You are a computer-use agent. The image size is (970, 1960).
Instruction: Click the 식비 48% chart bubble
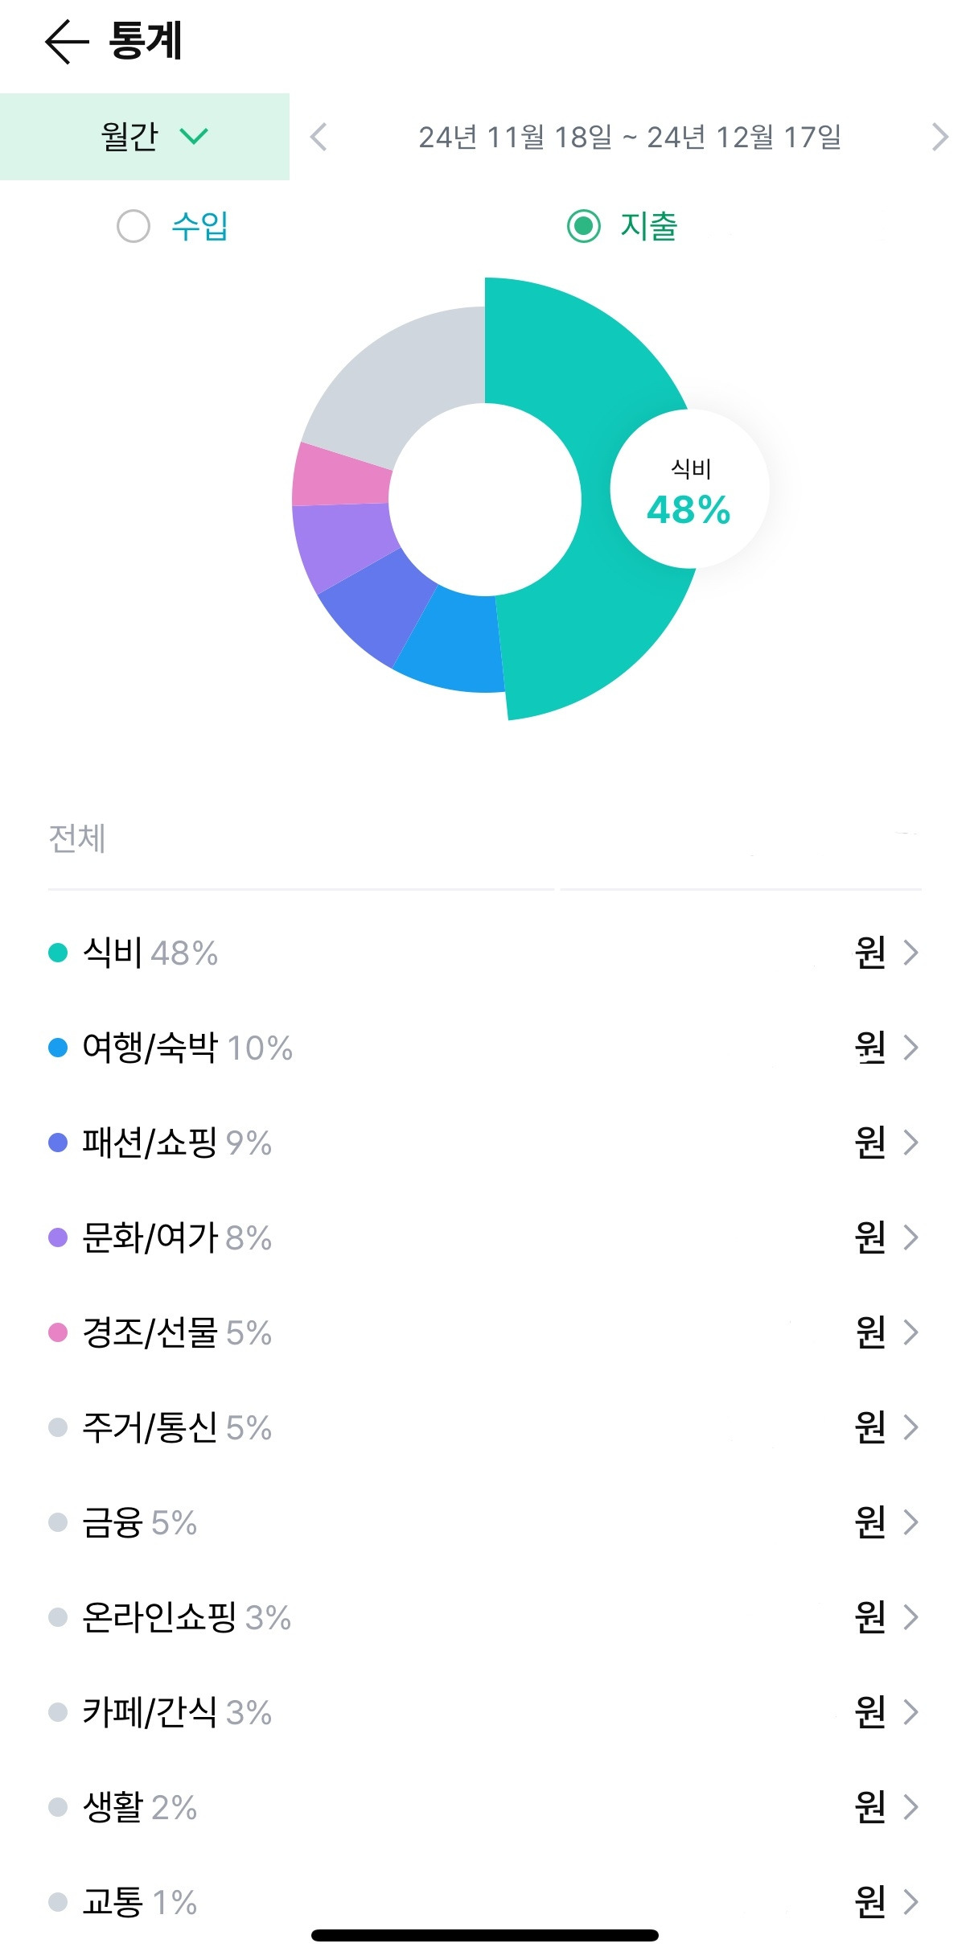[689, 489]
